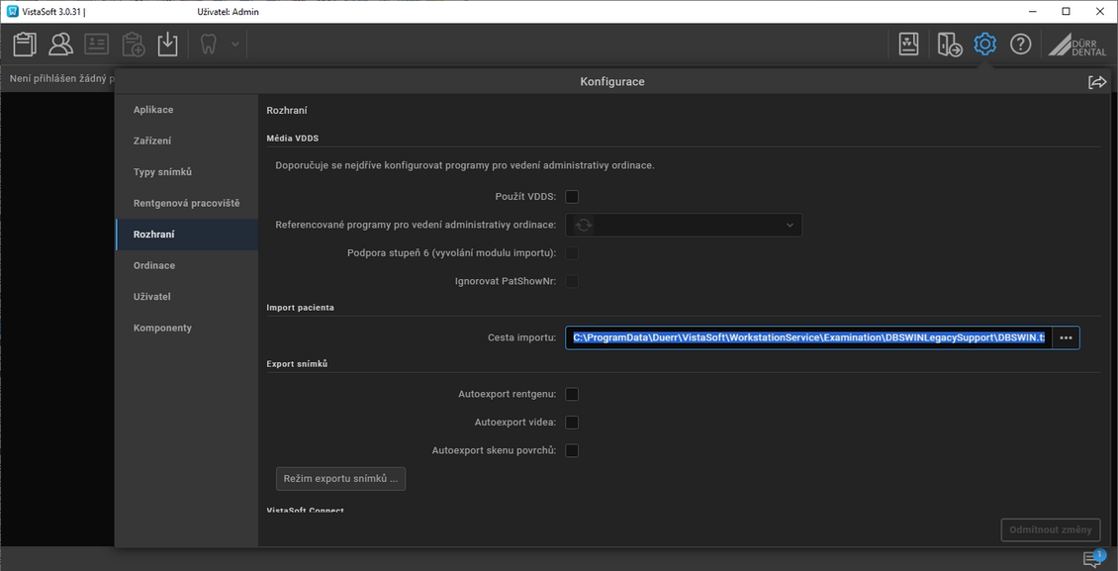
Task: Click the patient ID card icon
Action: [x=96, y=45]
